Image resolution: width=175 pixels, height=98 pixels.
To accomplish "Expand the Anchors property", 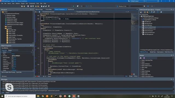I will point(2,56).
